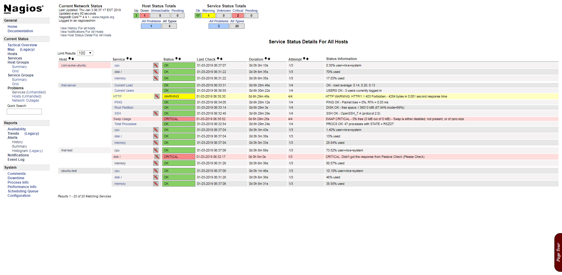Open the Swap Usage service link
Viewport: 562px width, 275px height.
click(x=122, y=119)
